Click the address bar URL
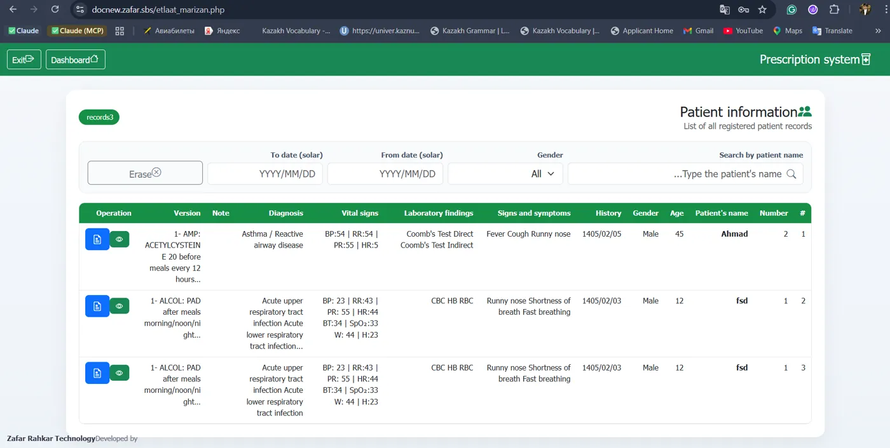Image resolution: width=890 pixels, height=448 pixels. pyautogui.click(x=158, y=10)
